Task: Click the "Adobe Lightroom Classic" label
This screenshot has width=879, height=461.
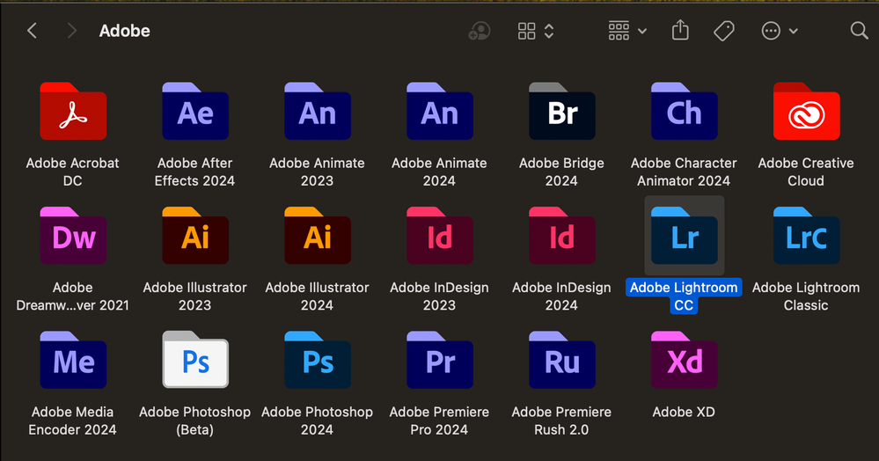Action: pyautogui.click(x=806, y=296)
